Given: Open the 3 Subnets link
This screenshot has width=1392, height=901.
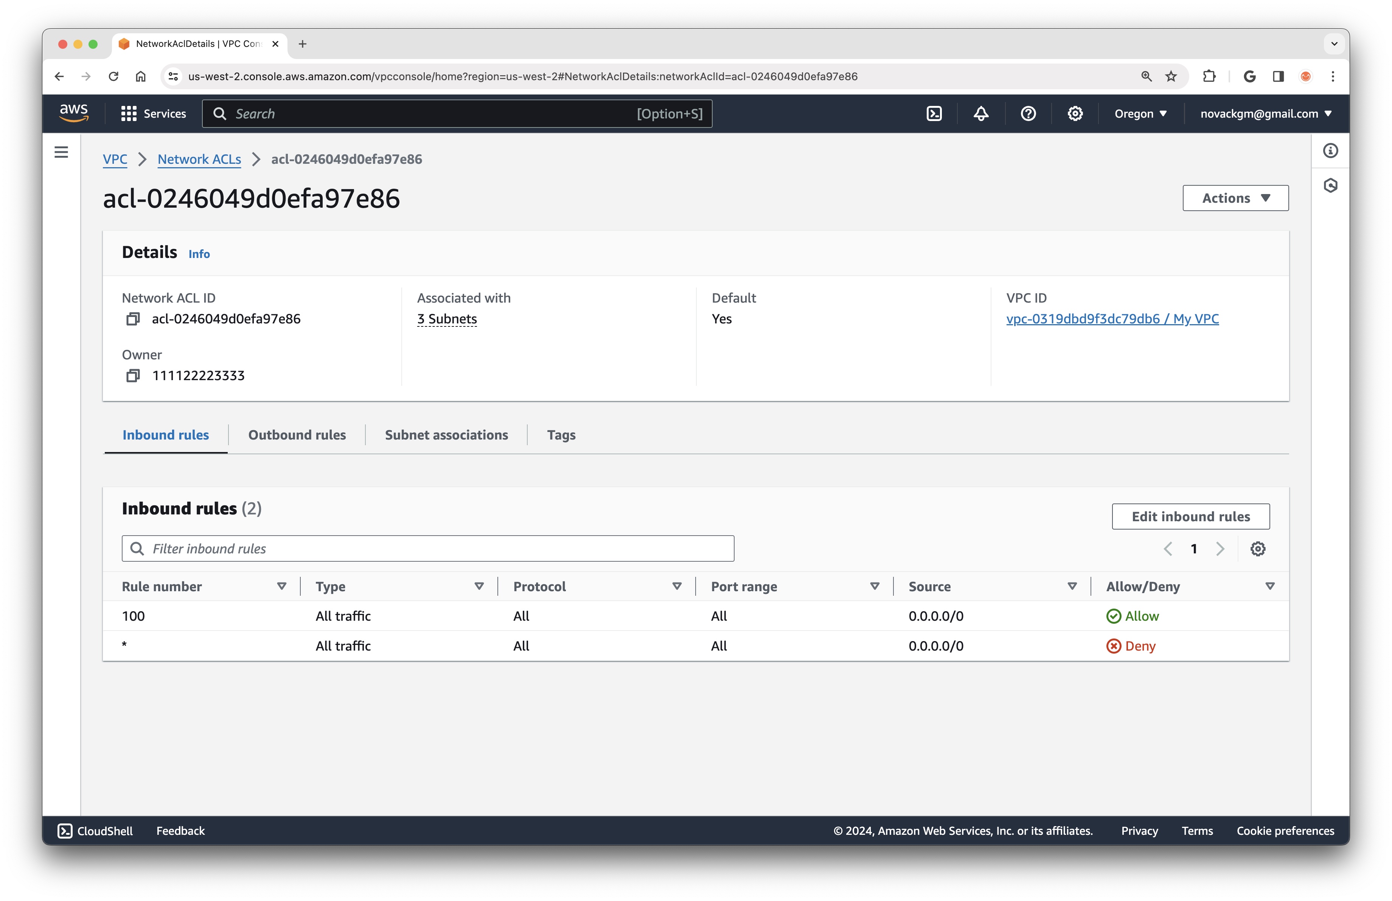Looking at the screenshot, I should [x=447, y=318].
